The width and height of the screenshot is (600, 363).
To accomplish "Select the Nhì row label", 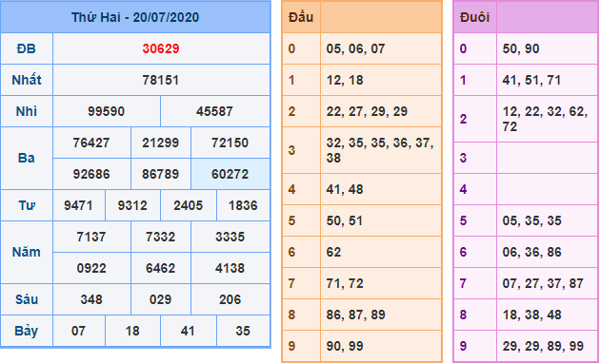I will tap(27, 111).
